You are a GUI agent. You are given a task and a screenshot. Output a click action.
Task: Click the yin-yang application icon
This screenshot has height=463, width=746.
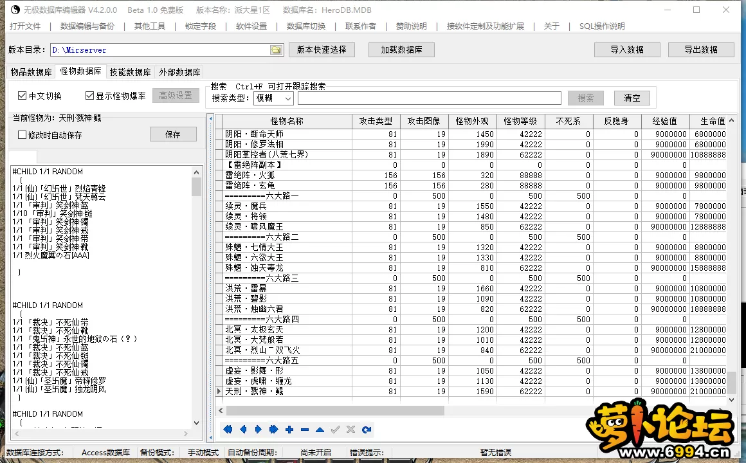coord(15,10)
